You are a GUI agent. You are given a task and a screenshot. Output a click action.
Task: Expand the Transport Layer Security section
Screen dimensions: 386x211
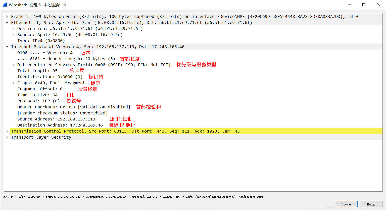pyautogui.click(x=7, y=137)
